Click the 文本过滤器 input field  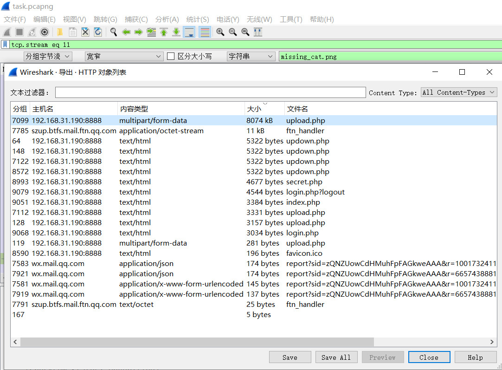[210, 92]
